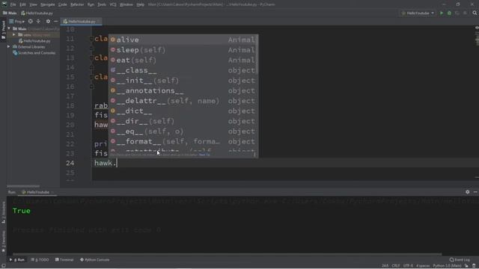Click the Run console horizontal scrollbar

227,254
